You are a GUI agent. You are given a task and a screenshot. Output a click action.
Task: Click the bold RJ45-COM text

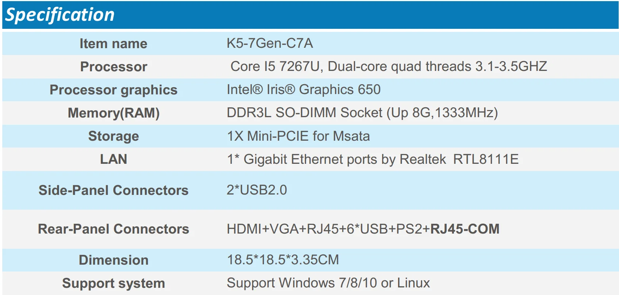[465, 229]
